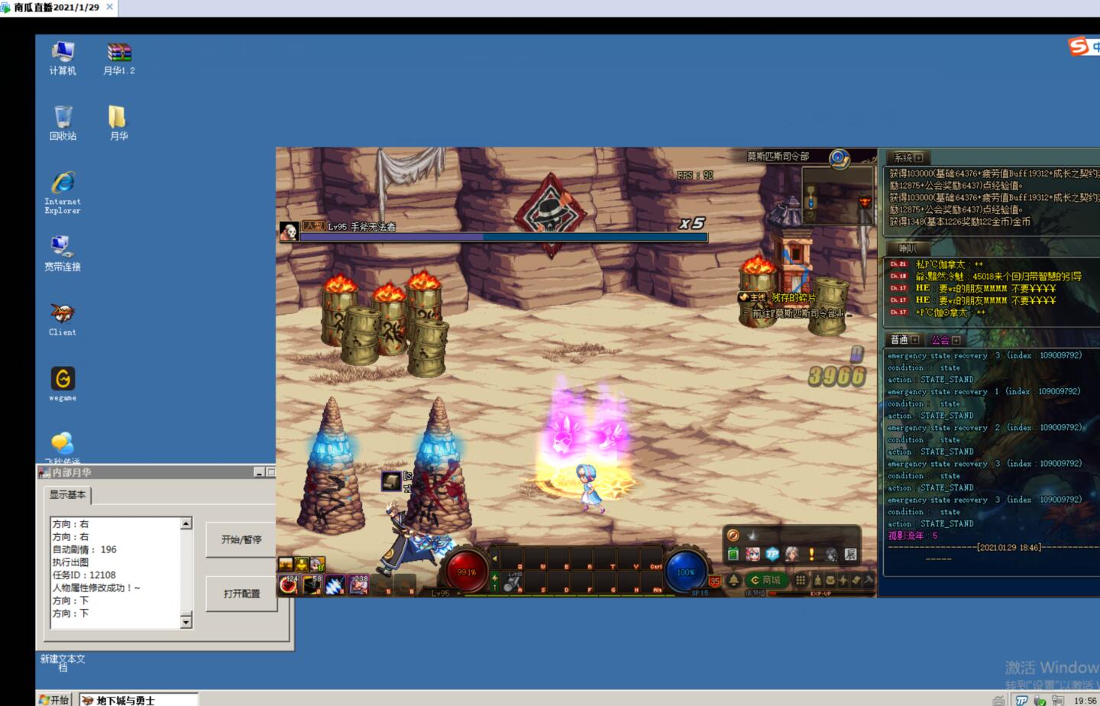Open the 宽带连接 shortcut
Screen dimensions: 1100x706
click(63, 254)
